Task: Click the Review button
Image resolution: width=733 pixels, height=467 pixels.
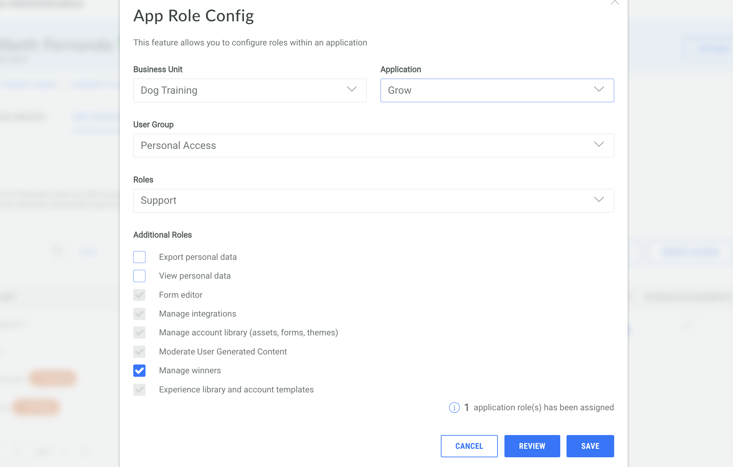Action: pyautogui.click(x=532, y=446)
